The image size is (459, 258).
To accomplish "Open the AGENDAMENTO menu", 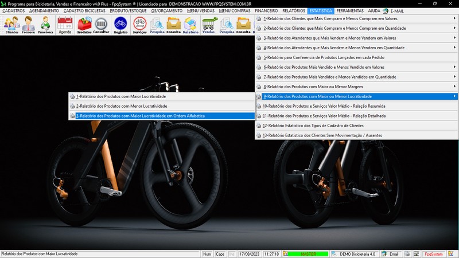I will [x=44, y=11].
